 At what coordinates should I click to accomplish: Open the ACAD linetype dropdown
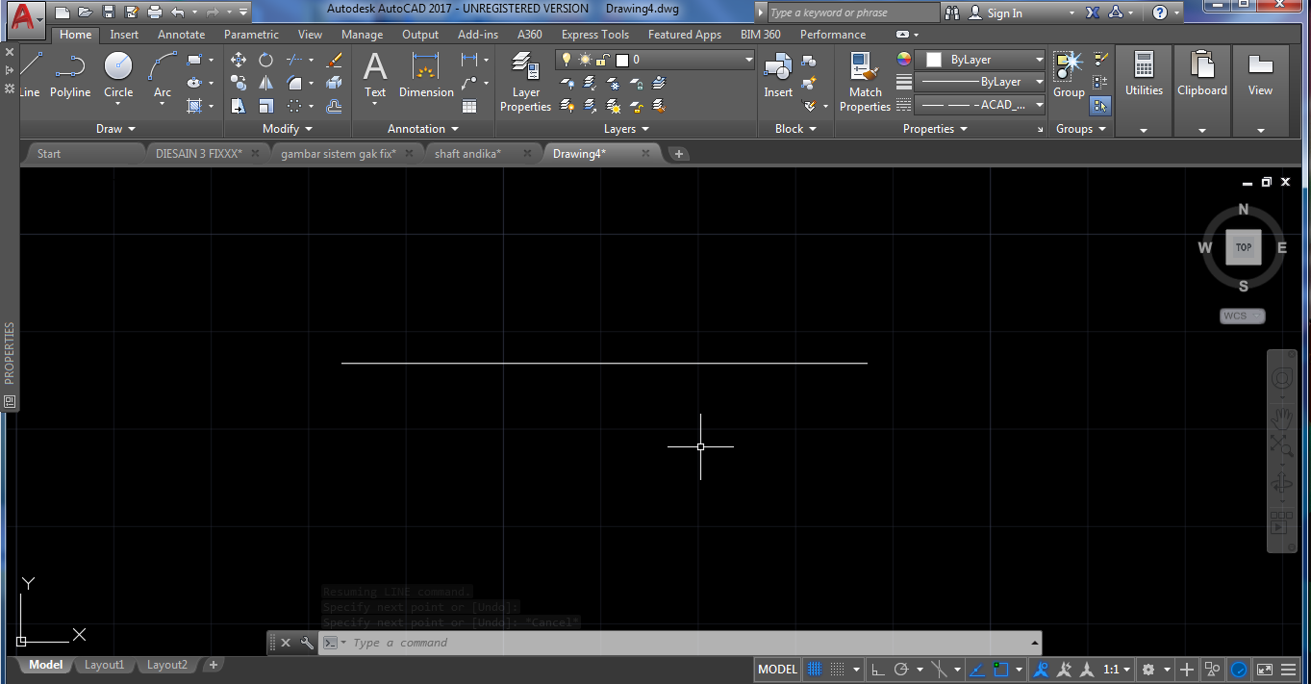(979, 105)
